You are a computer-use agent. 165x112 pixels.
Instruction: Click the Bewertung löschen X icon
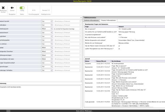point(3,8)
